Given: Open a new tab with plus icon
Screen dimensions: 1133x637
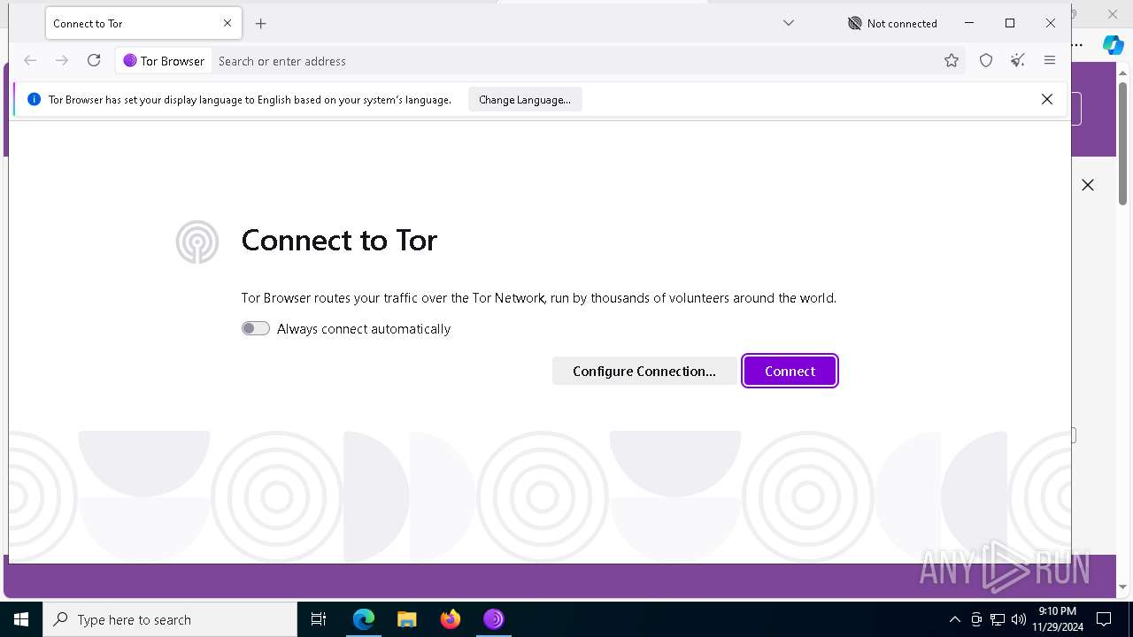Looking at the screenshot, I should (260, 24).
